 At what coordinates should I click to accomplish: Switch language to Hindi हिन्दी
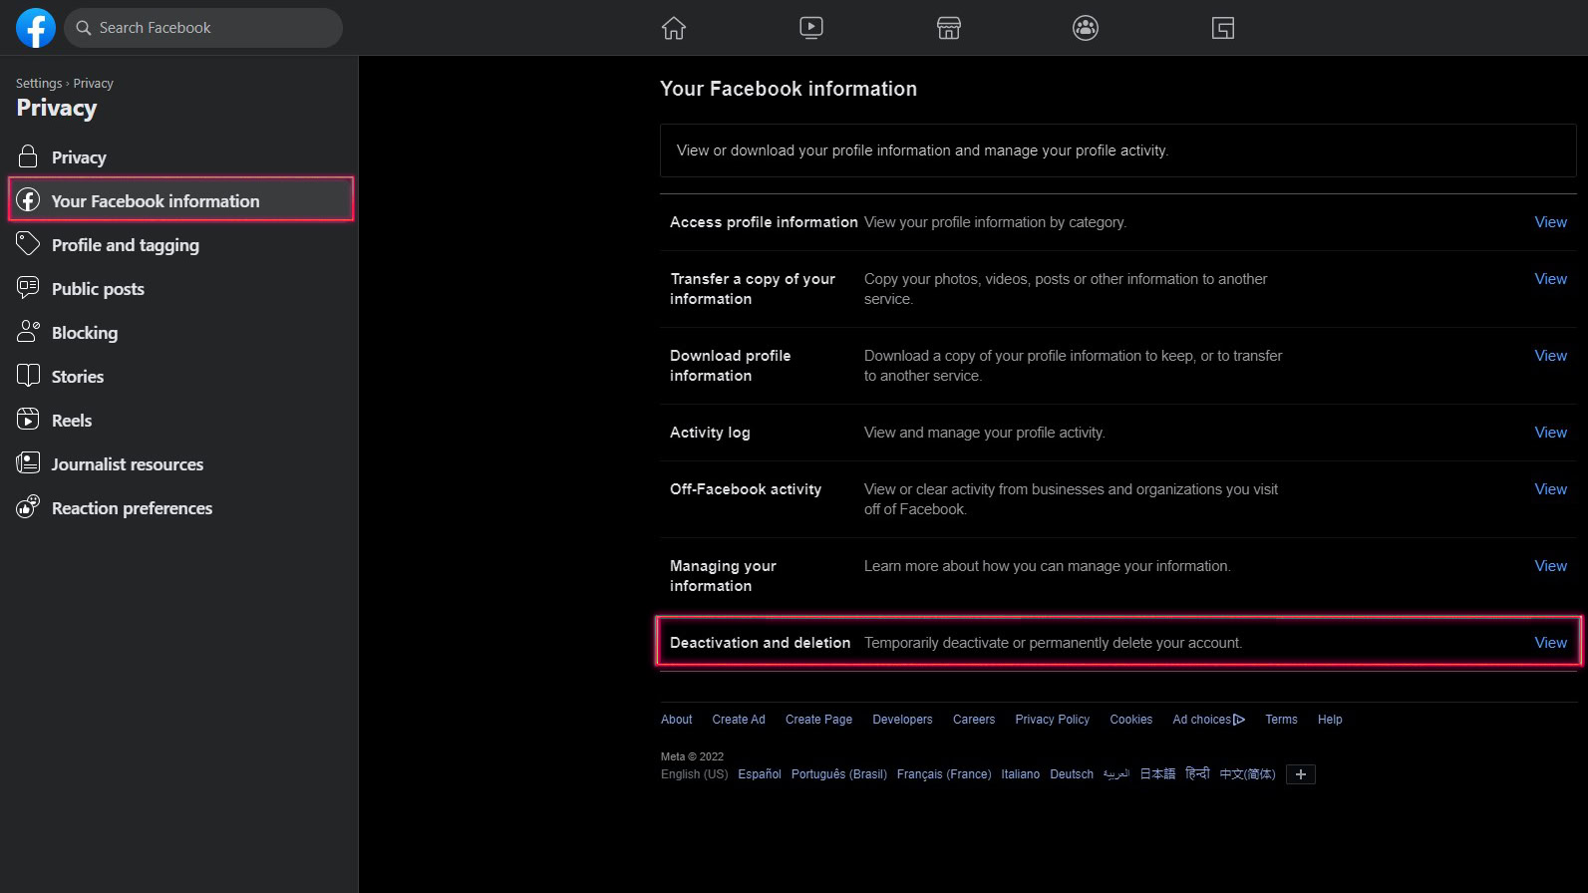point(1197,774)
